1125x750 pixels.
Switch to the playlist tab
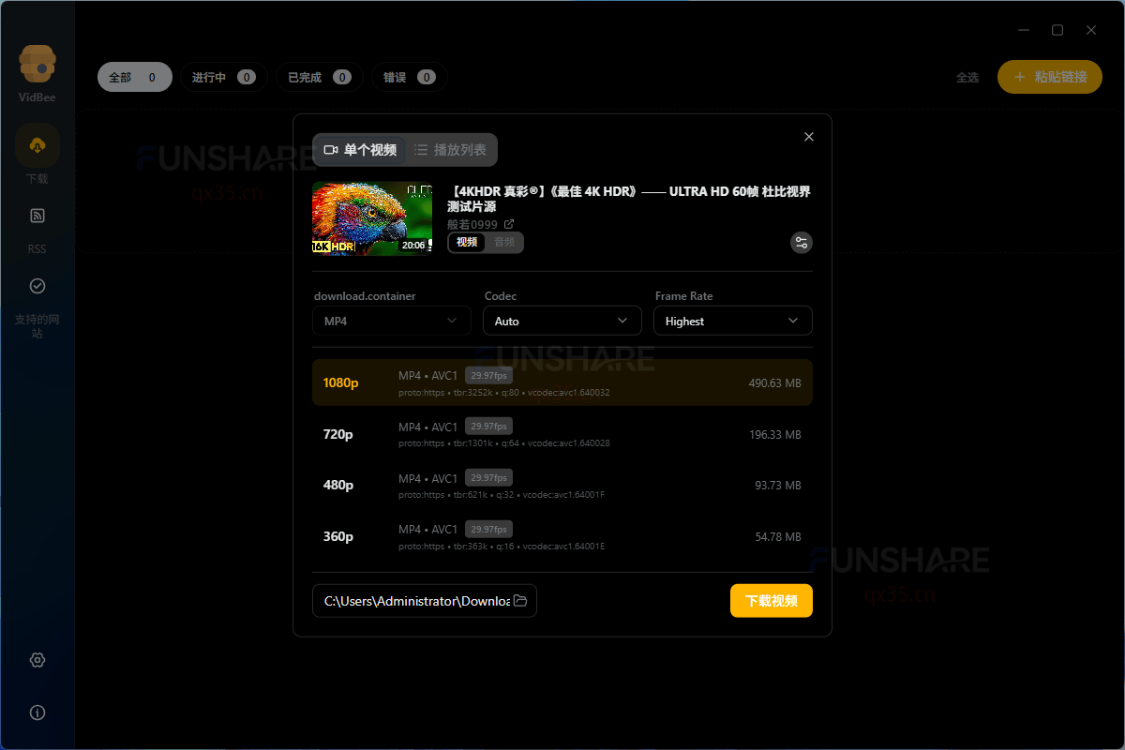450,150
